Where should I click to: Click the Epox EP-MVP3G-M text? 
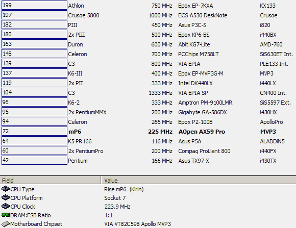(201, 73)
